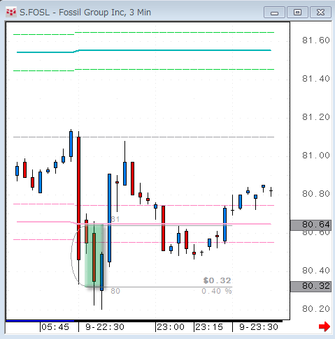Viewport: 335px width, 339px height.
Task: Click the red scroll-right arrow
Action: (325, 326)
